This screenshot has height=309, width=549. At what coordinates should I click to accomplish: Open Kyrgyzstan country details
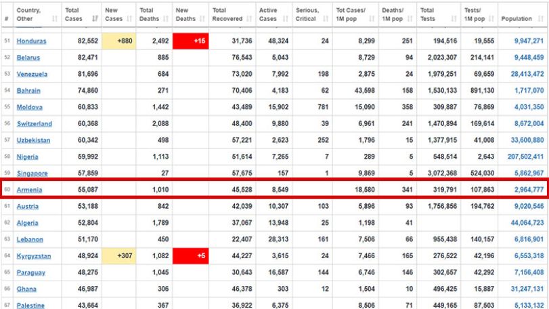coord(34,256)
